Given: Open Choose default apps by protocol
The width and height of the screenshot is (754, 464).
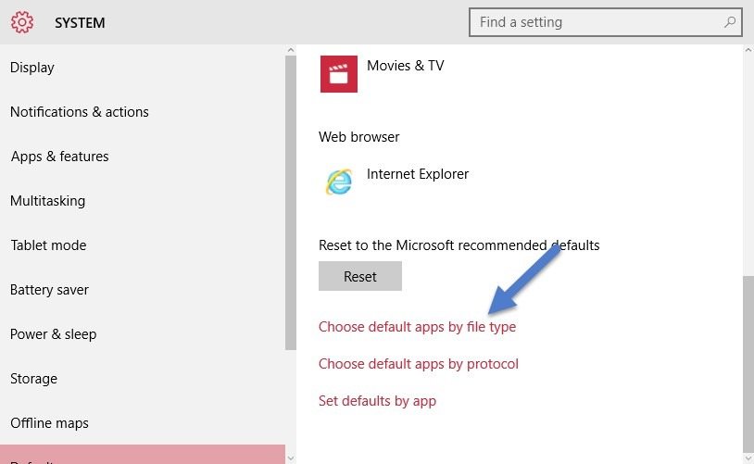Looking at the screenshot, I should pos(419,364).
